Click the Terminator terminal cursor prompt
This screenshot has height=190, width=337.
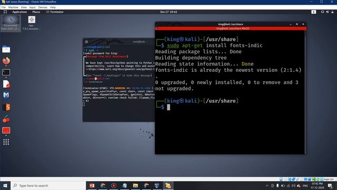click(168, 107)
